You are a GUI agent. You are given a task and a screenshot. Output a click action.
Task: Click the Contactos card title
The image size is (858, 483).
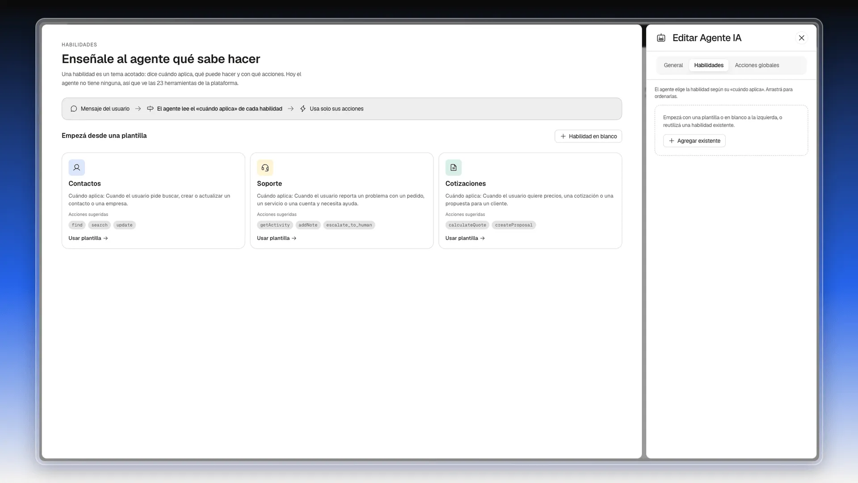point(84,184)
